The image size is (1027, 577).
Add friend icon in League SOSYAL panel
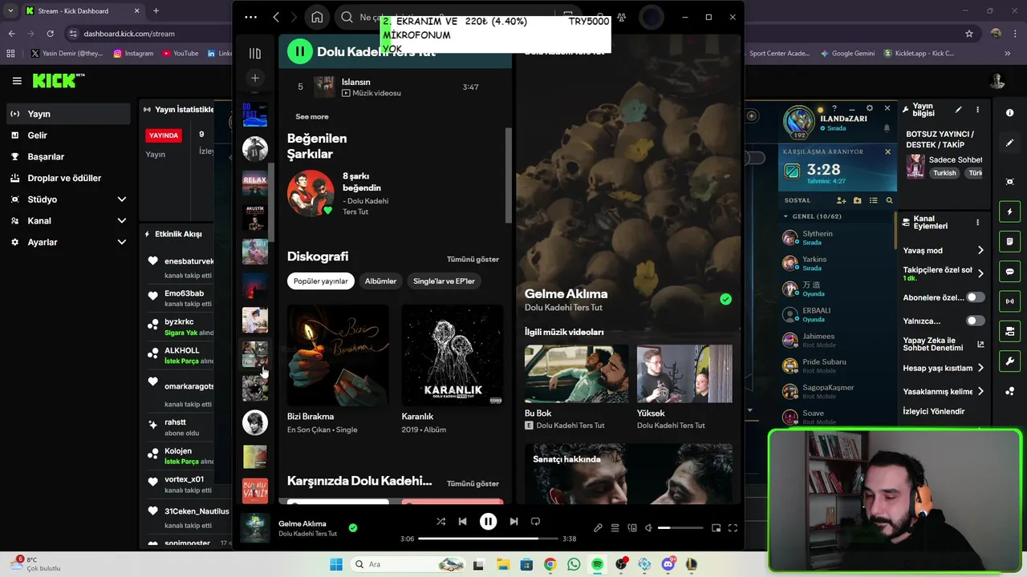[841, 200]
